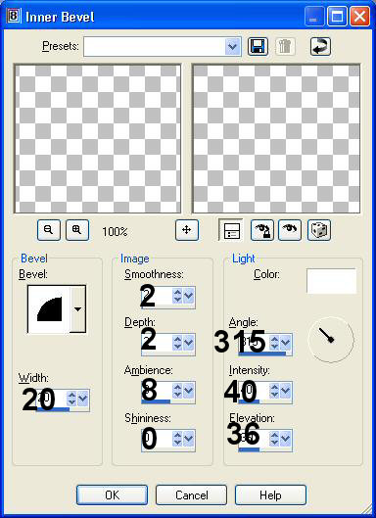Open the Smoothness slider dropdown arrow
Viewport: 376px width, 518px height.
[x=189, y=296]
